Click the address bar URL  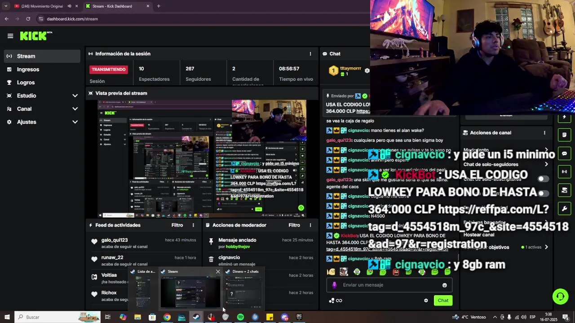72,19
